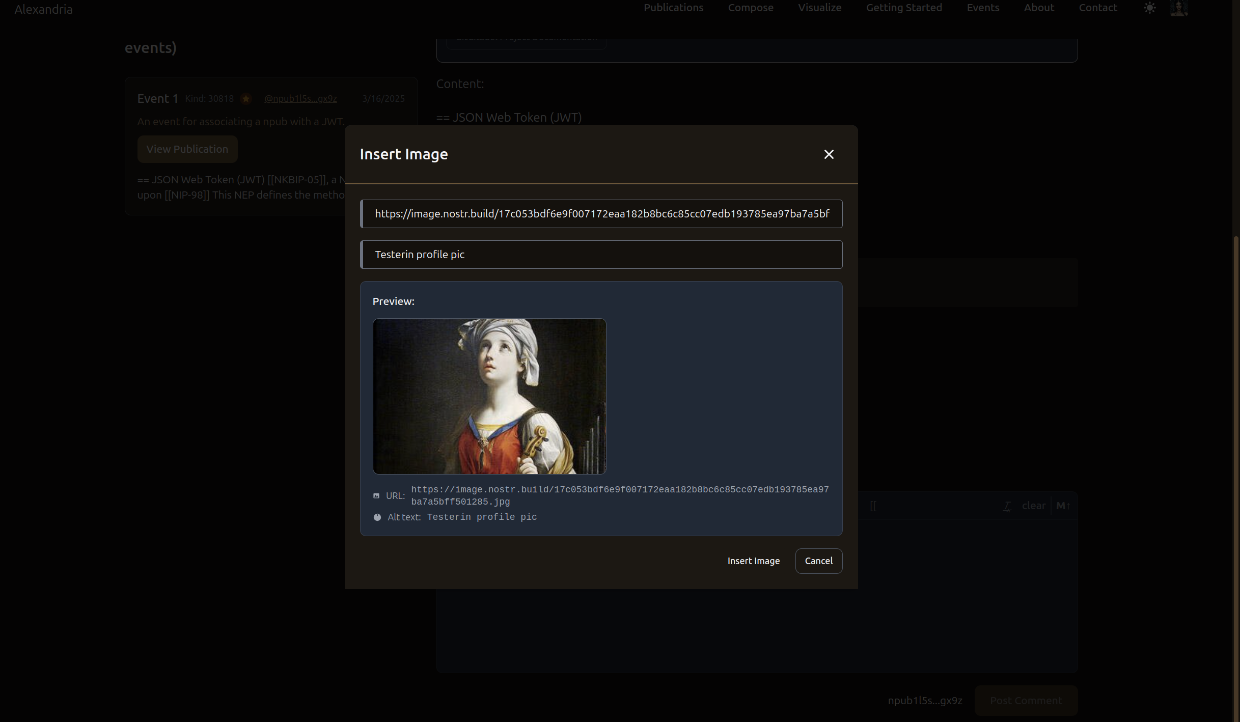Click the Preview: label

(393, 301)
